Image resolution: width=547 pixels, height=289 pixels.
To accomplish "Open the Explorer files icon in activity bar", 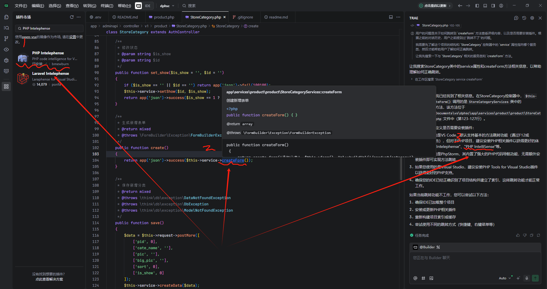I will (6, 17).
